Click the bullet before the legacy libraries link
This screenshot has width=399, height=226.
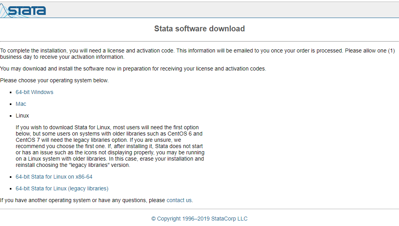11,189
